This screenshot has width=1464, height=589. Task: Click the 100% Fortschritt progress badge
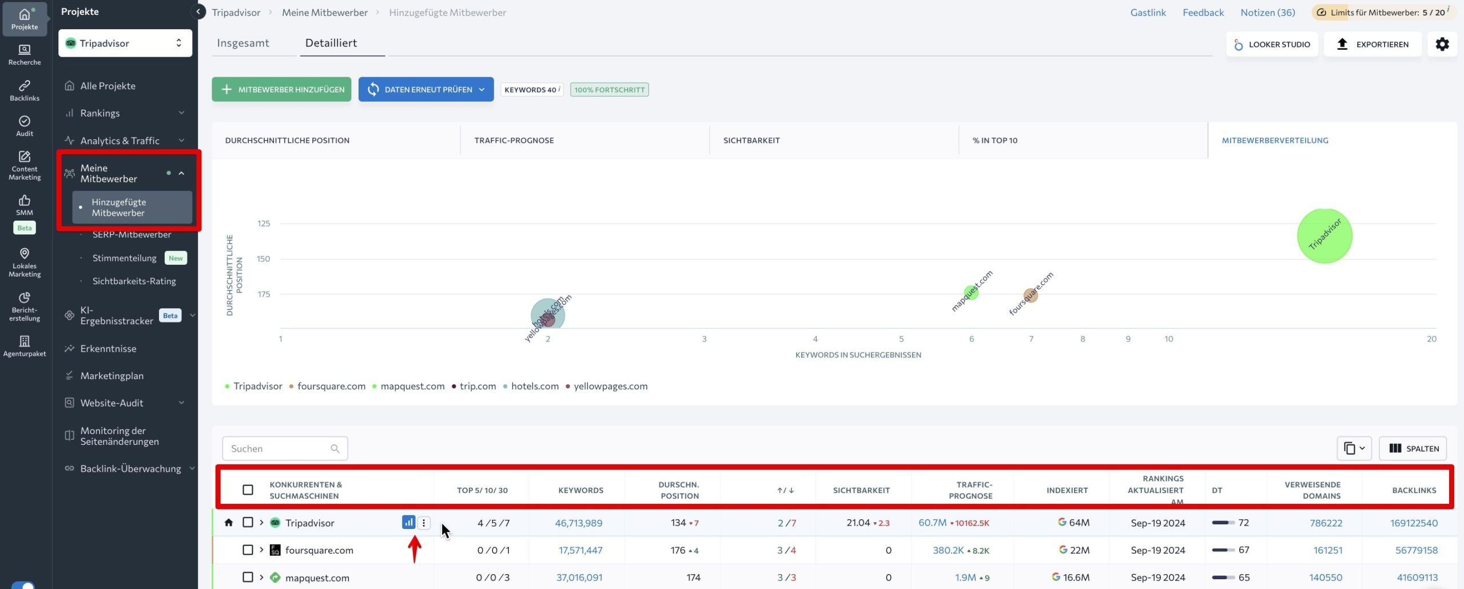point(609,89)
